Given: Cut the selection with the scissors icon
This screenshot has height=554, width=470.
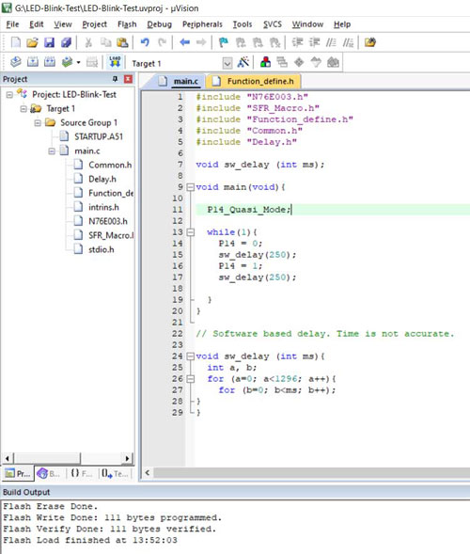Looking at the screenshot, I should (x=88, y=42).
